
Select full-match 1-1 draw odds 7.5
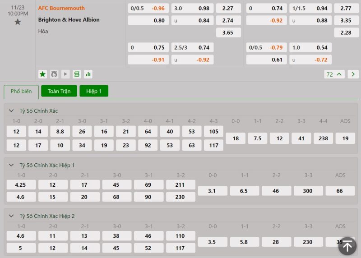pos(258,138)
